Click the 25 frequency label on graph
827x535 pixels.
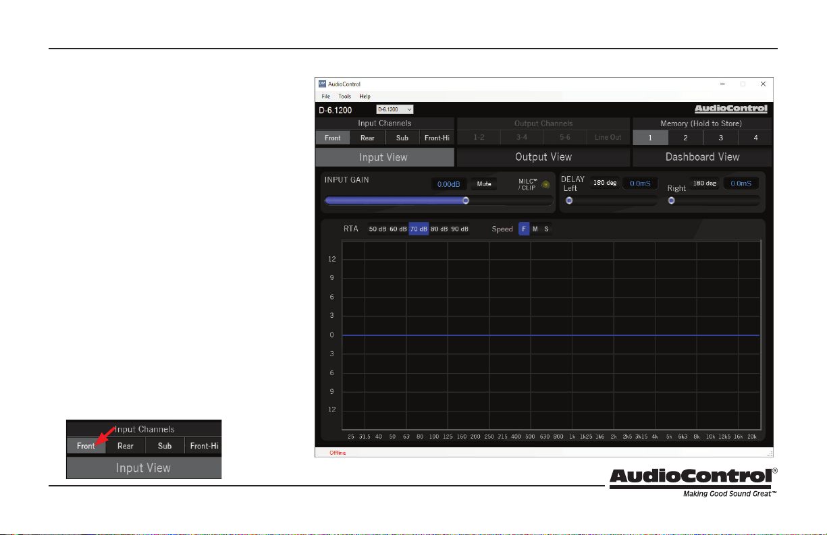click(x=351, y=437)
